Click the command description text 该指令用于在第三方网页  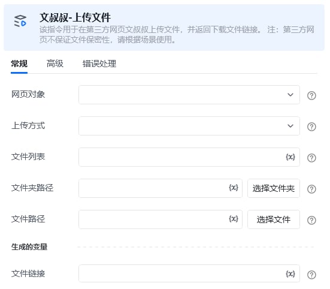pos(177,35)
